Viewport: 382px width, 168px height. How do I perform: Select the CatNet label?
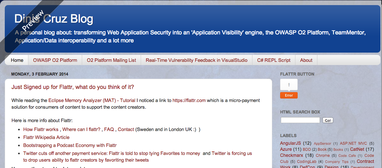coord(357,149)
